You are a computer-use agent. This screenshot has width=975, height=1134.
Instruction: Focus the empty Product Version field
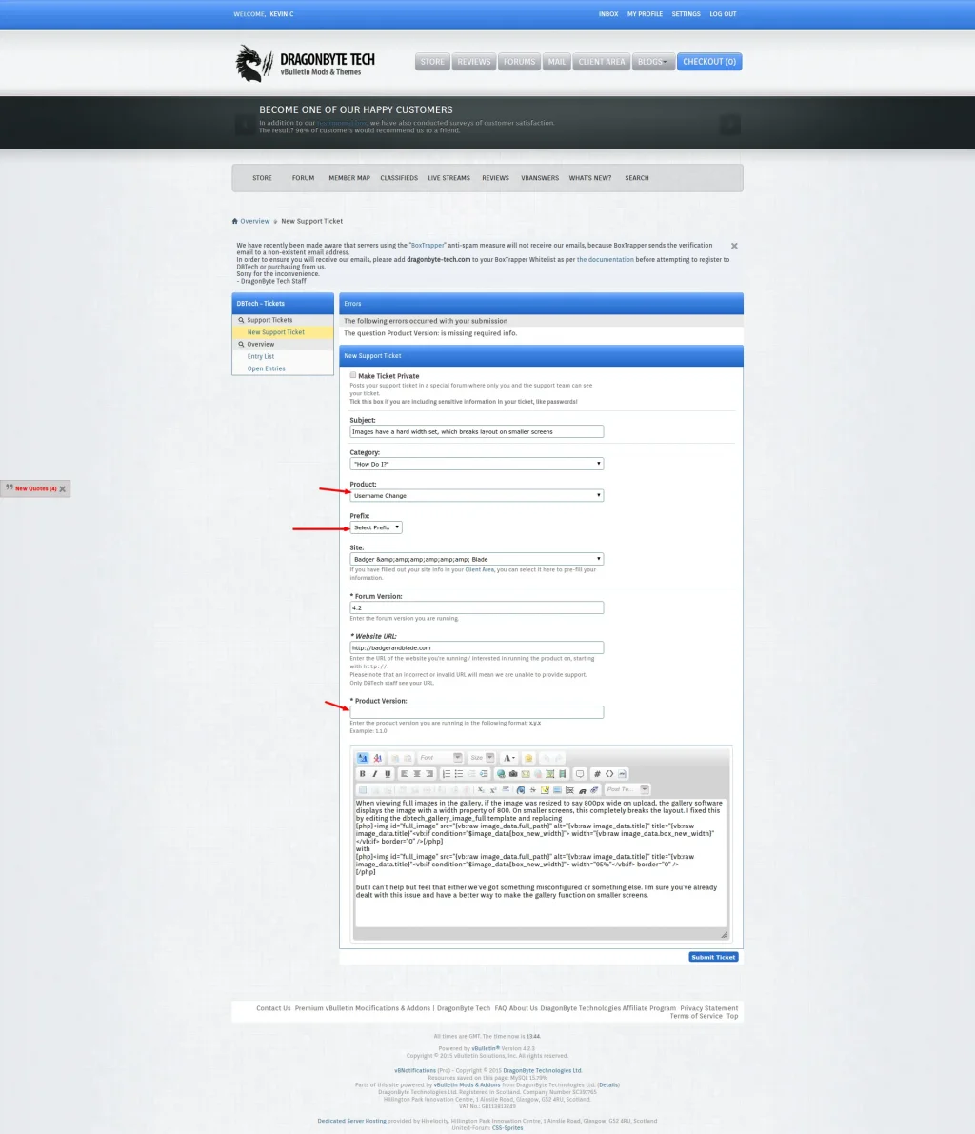477,712
